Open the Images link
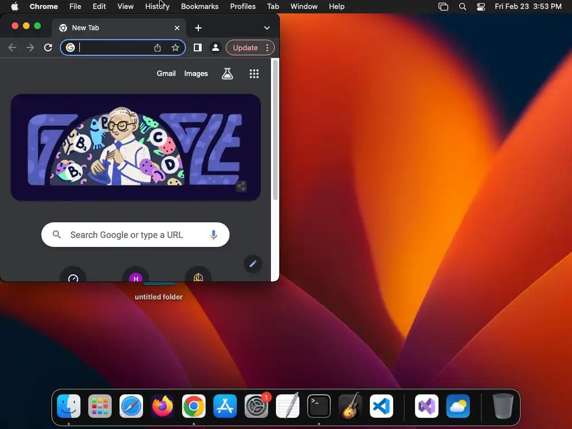The image size is (572, 429). (196, 74)
